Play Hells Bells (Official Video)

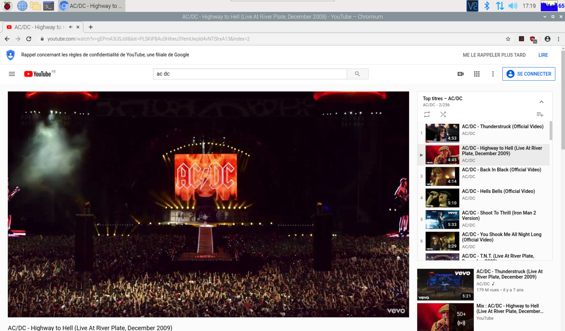pos(498,191)
